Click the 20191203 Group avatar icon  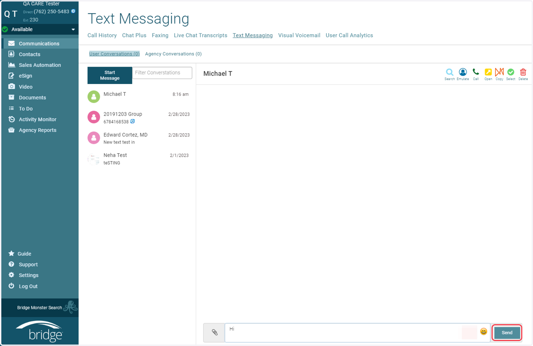[94, 117]
